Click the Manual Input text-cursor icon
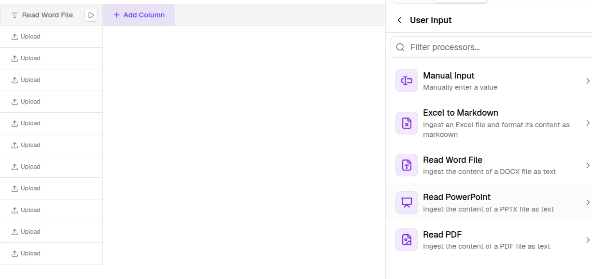The height and width of the screenshot is (279, 592). coord(407,80)
